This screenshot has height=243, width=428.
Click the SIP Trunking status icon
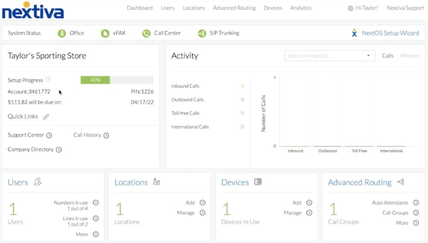[x=202, y=33]
